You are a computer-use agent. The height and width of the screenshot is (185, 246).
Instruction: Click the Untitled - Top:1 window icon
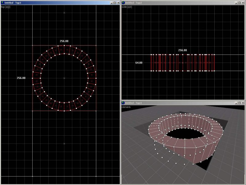[2, 2]
